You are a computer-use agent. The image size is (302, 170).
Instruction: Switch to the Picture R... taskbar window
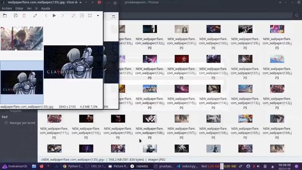[118, 166]
